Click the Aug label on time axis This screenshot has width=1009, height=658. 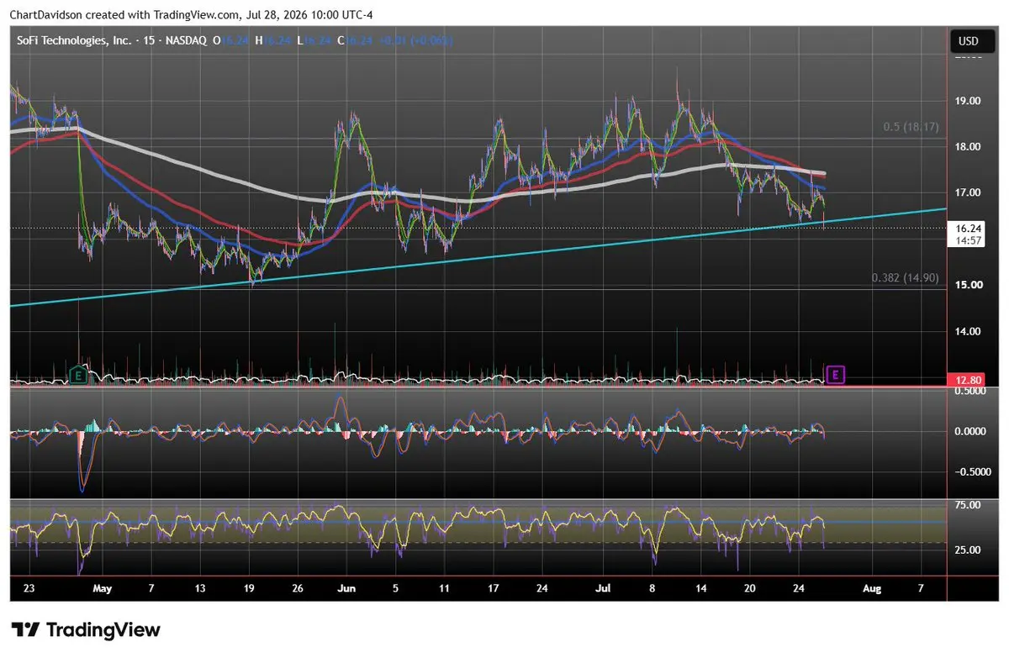pyautogui.click(x=872, y=588)
